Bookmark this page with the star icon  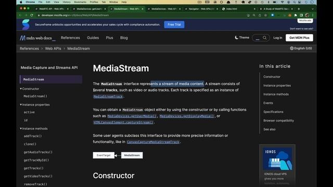tap(265, 15)
